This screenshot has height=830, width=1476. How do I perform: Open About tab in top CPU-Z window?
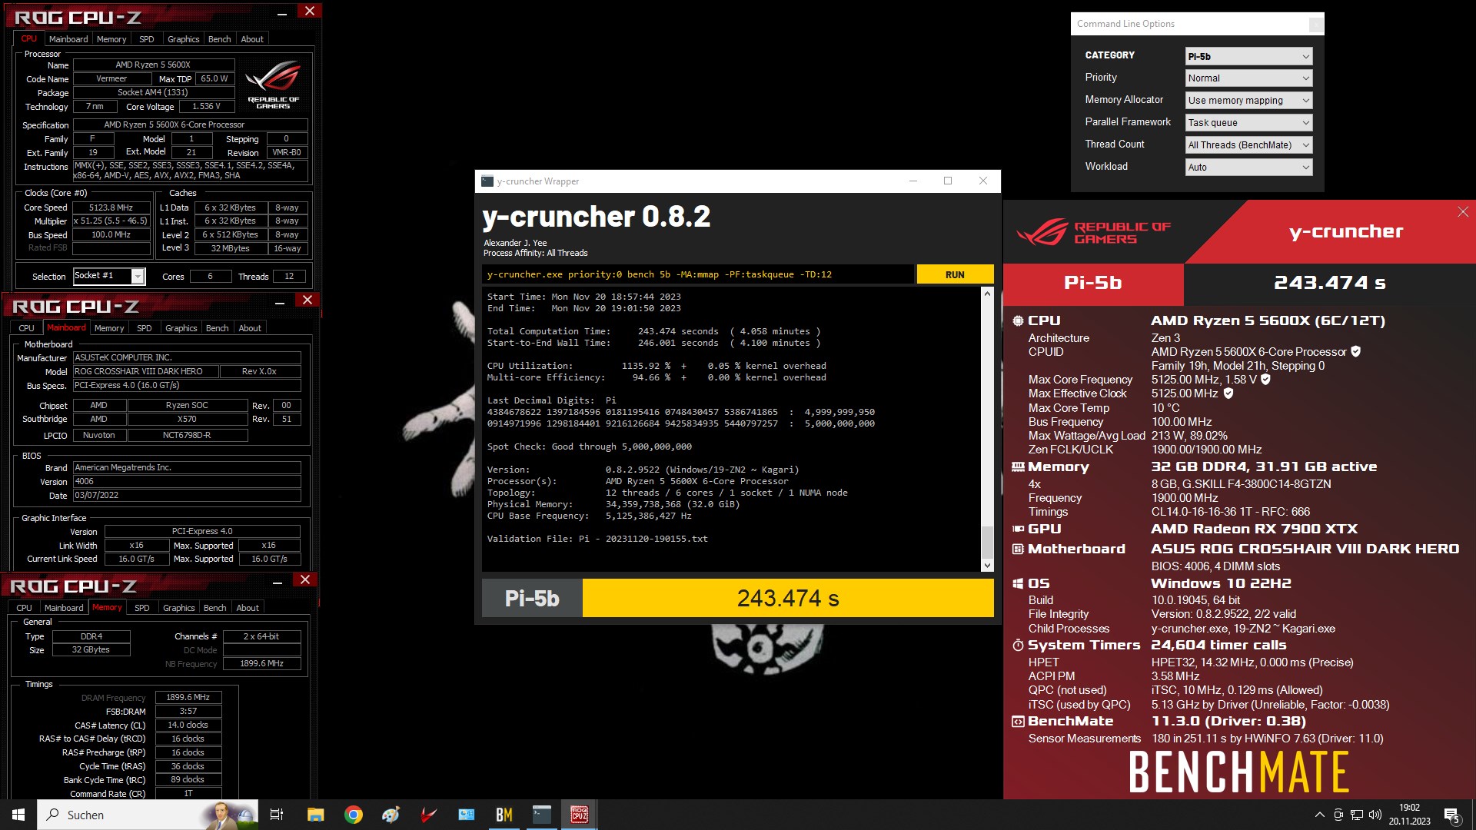tap(252, 39)
